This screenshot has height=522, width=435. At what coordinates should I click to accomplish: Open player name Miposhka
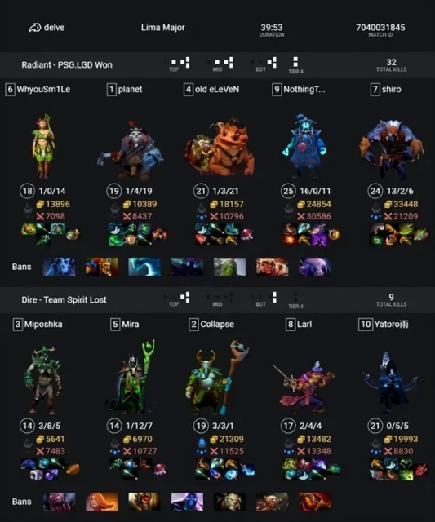click(x=43, y=325)
